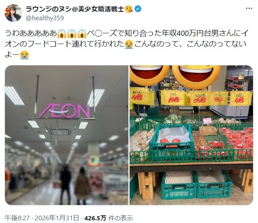This screenshot has height=223, width=258.
Task: Open the @healthy359 handle link
Action: (45, 18)
